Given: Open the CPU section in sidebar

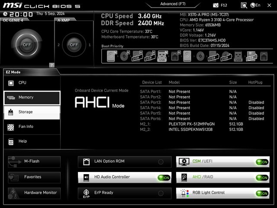Looking at the screenshot, I should pos(32,83).
